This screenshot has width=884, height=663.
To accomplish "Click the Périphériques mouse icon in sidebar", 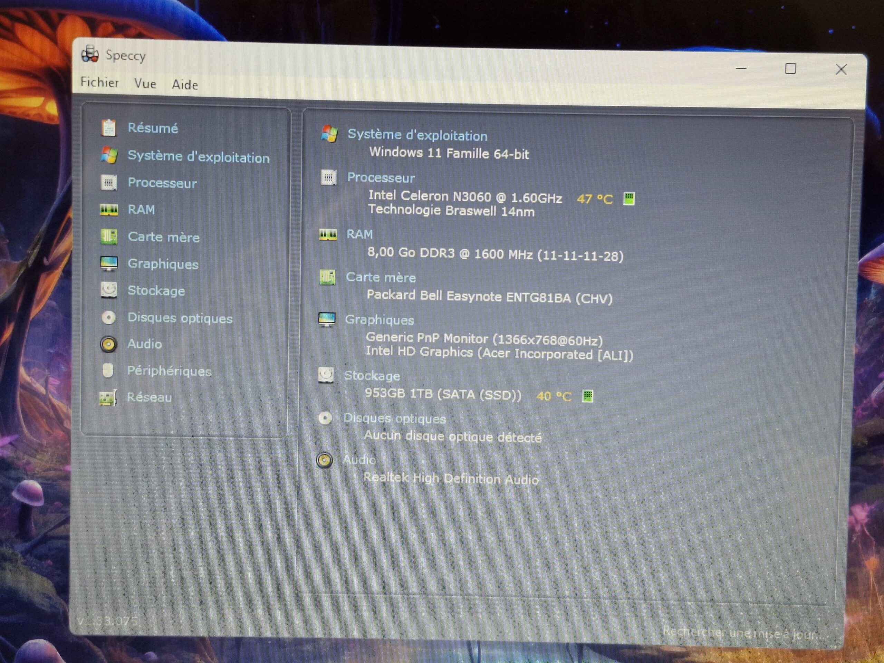I will [x=108, y=371].
